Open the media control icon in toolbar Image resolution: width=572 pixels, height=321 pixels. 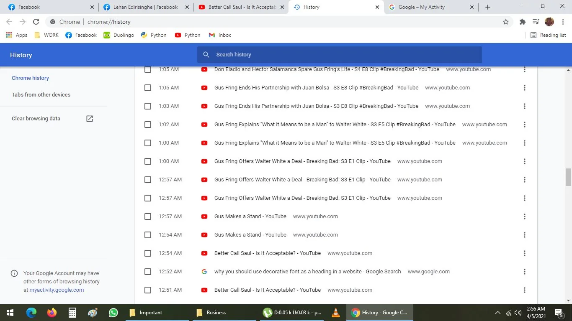[536, 22]
